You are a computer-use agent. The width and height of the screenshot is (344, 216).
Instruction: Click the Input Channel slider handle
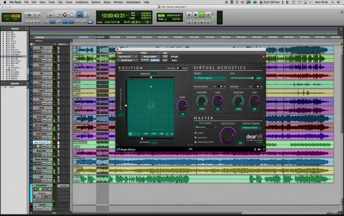(197, 127)
